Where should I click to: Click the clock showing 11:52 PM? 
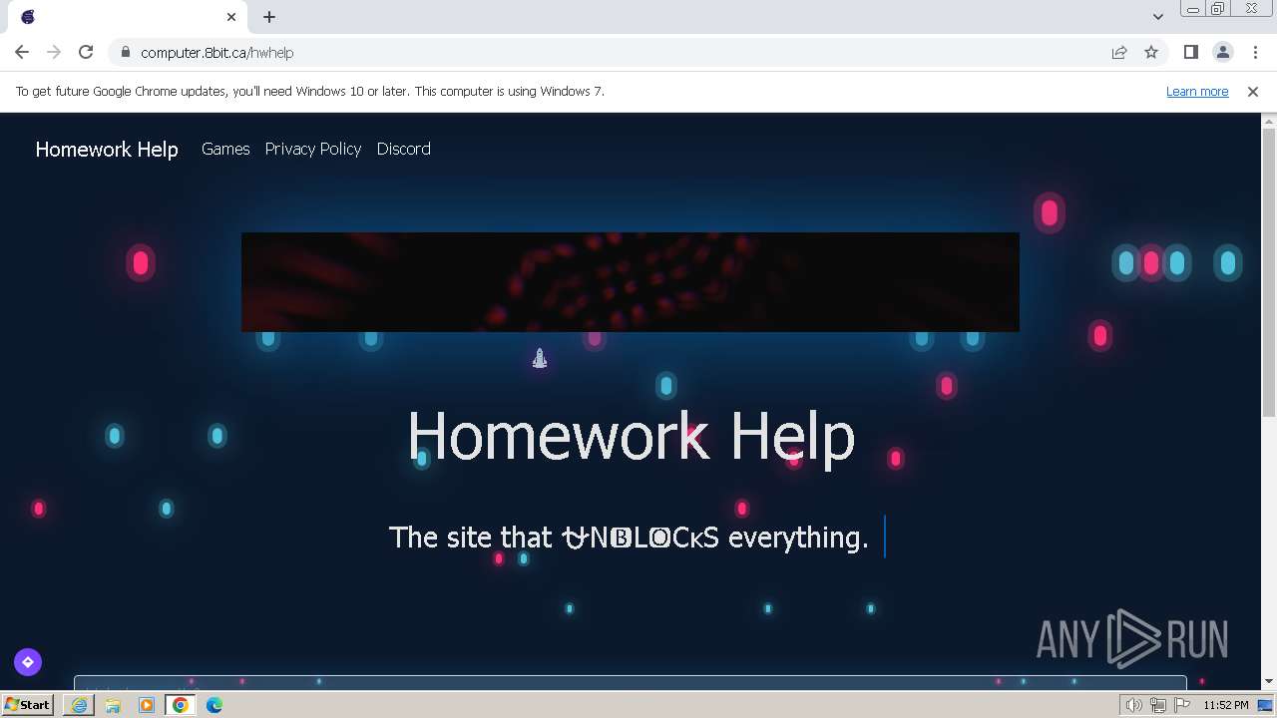(x=1226, y=705)
